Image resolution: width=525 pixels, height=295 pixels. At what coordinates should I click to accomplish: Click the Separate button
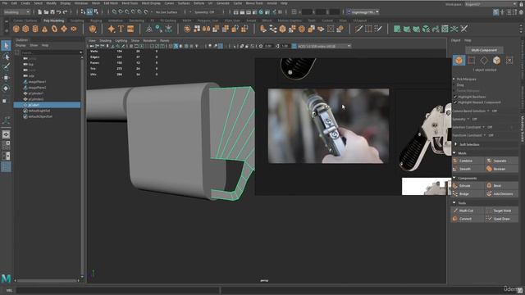501,161
